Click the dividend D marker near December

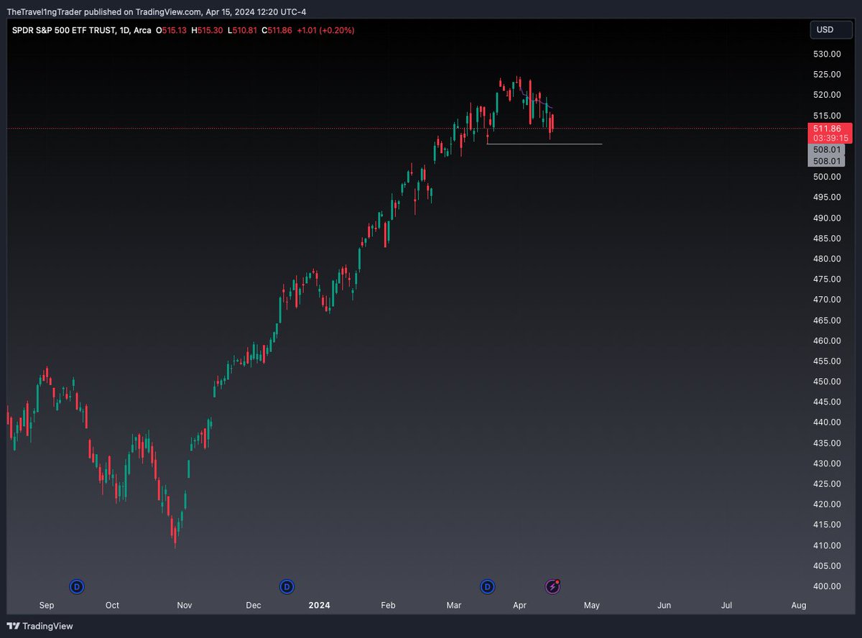[x=287, y=587]
